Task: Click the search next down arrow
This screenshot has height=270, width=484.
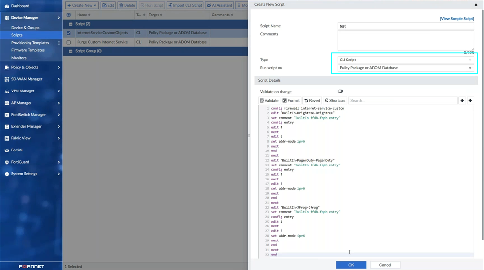Action: click(x=470, y=101)
